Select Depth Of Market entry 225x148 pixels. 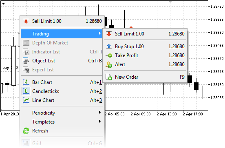click(62, 43)
